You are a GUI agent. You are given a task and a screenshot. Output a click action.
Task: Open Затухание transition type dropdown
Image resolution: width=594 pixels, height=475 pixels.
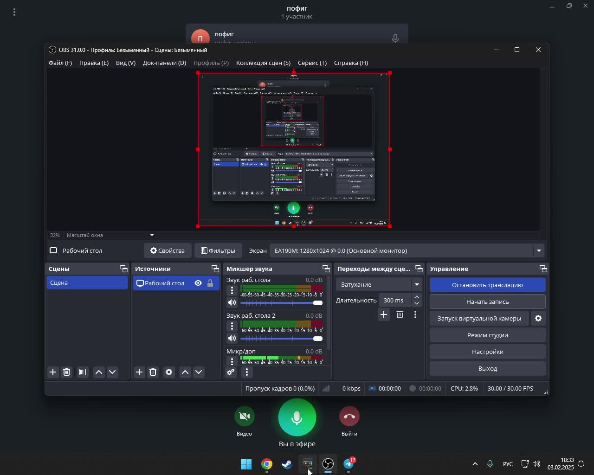pyautogui.click(x=379, y=284)
